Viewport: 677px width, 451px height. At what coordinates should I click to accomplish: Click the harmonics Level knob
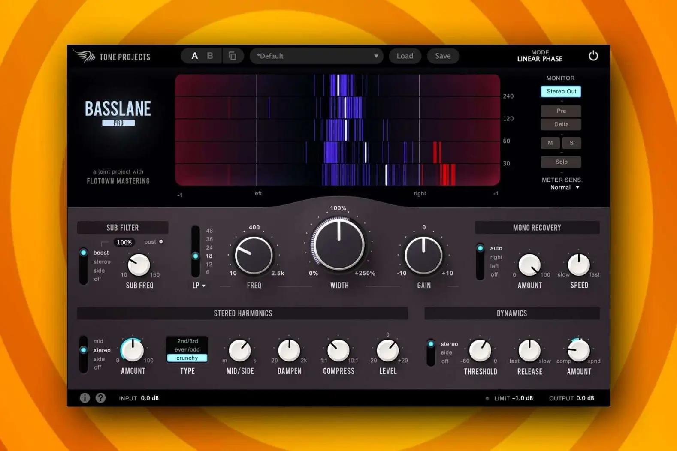pos(388,350)
